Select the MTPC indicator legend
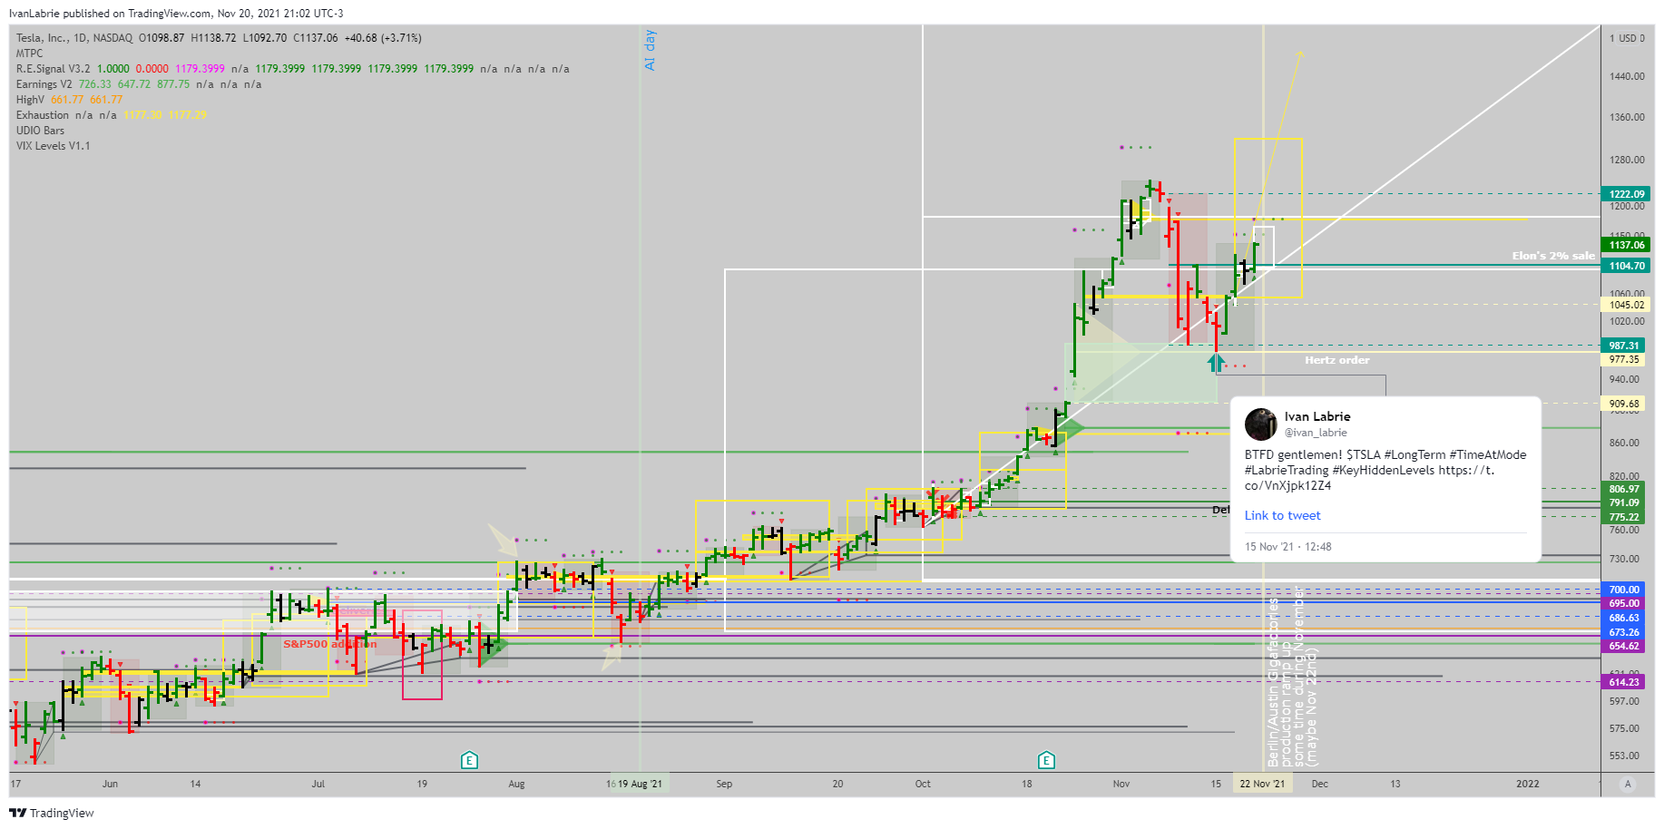1664x829 pixels. (x=30, y=54)
